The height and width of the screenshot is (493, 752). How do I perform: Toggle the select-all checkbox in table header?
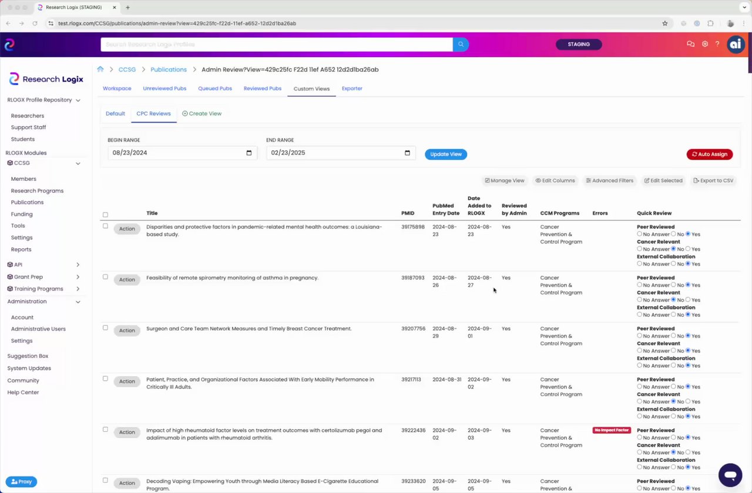(x=106, y=215)
